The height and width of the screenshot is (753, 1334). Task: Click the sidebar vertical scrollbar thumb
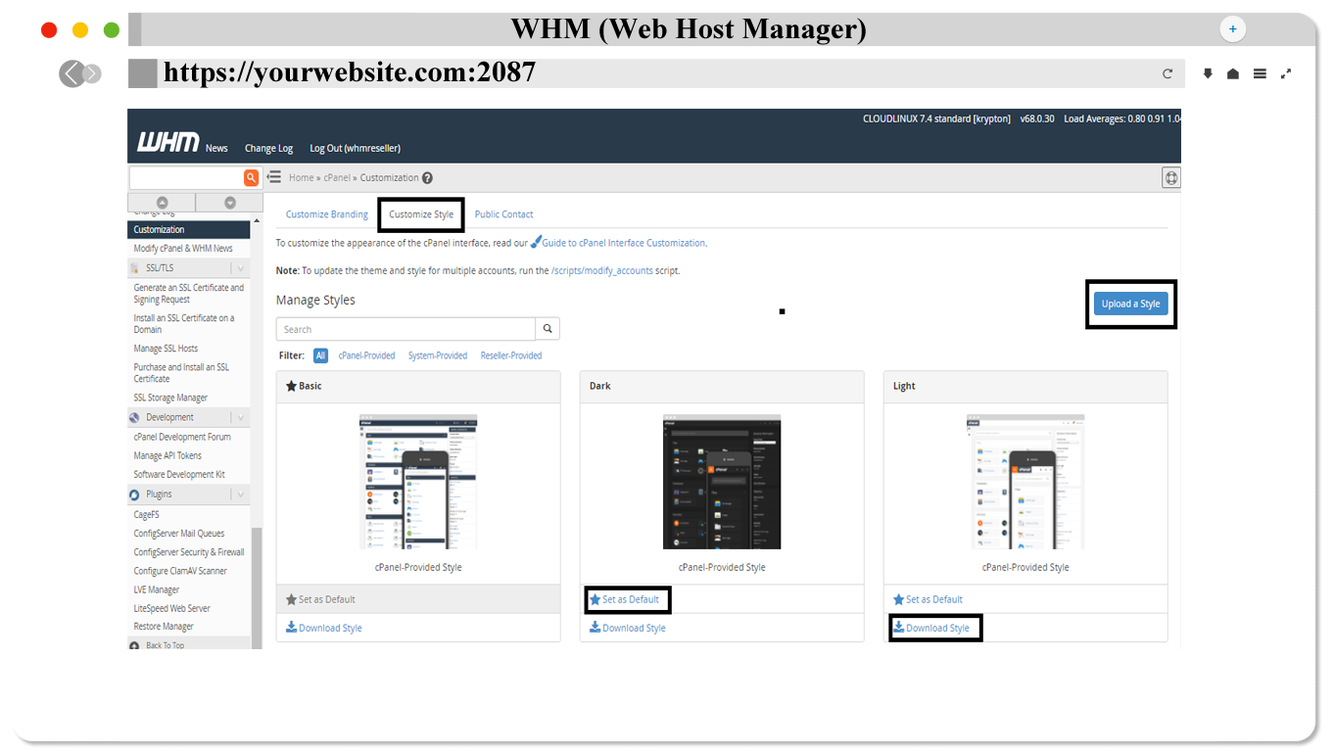tap(257, 588)
